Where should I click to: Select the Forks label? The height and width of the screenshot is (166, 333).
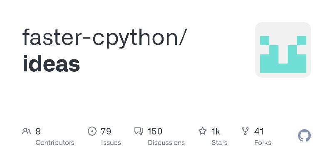tap(263, 143)
